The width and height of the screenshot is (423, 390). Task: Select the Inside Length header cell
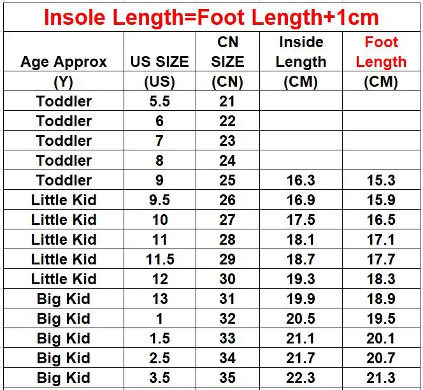pos(301,52)
